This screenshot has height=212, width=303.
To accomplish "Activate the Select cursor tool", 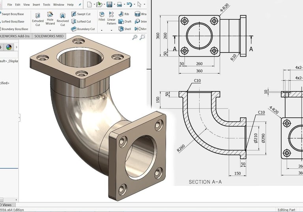I will [x=139, y=4].
